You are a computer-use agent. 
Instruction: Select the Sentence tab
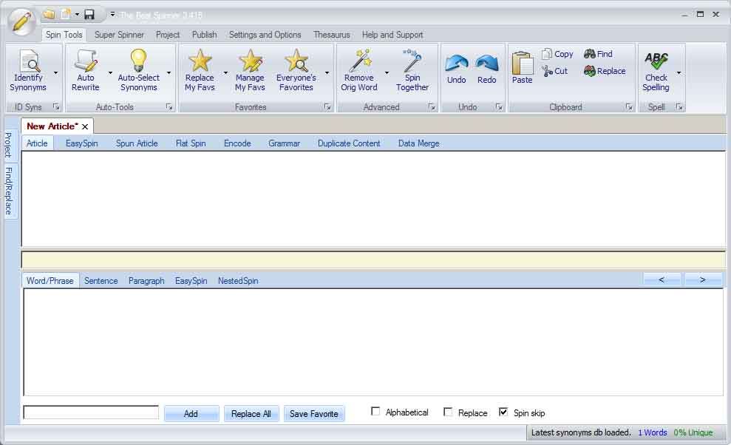pyautogui.click(x=101, y=281)
